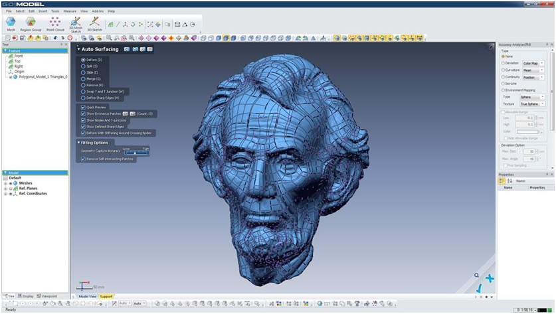This screenshot has width=556, height=314.
Task: Click the undo arrow icon
Action: click(55, 38)
